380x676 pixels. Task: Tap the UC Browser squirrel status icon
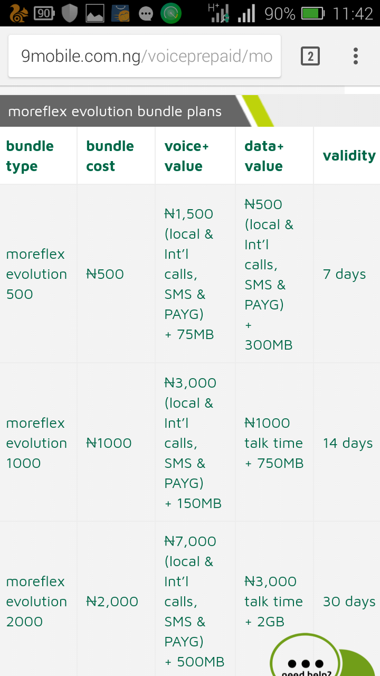coord(18,13)
